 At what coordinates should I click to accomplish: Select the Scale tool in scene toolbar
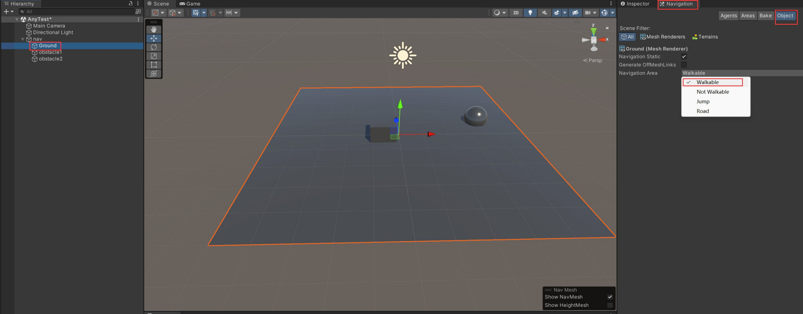(x=153, y=56)
